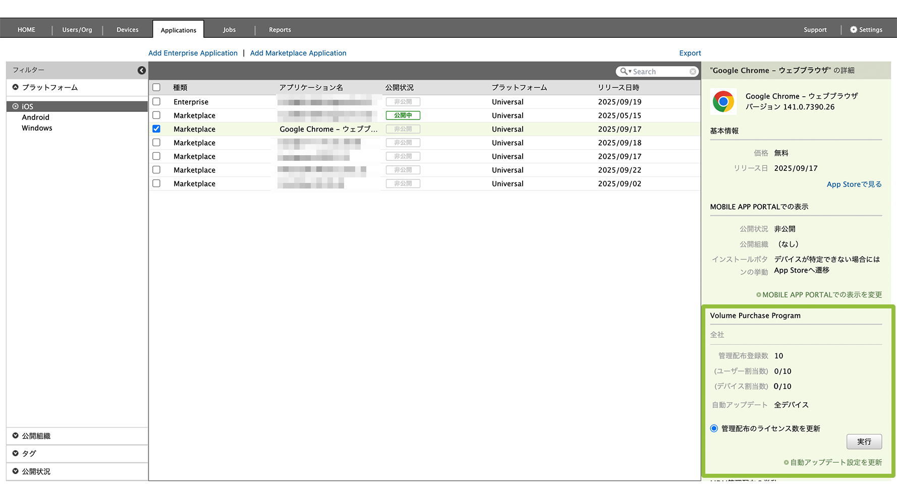The height and width of the screenshot is (504, 897).
Task: Clear the search field with X icon
Action: 693,72
